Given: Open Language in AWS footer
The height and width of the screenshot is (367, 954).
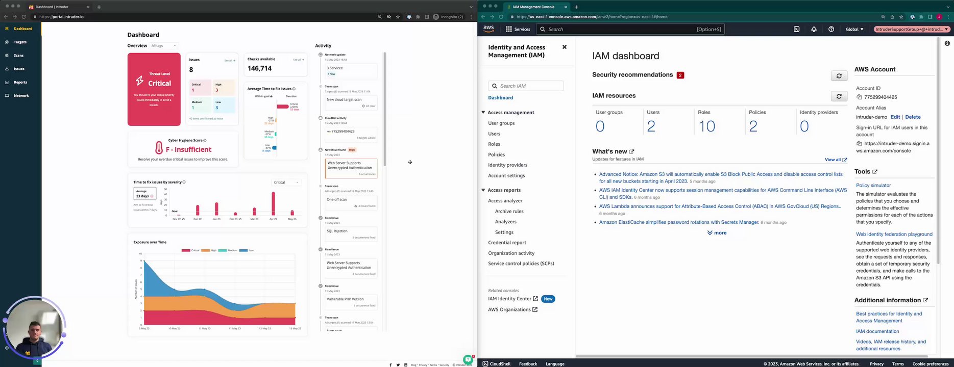Looking at the screenshot, I should (555, 364).
